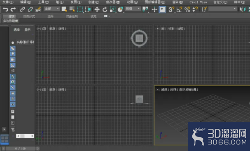The height and width of the screenshot is (151, 250).
Task: Click the Mirror tool icon
Action: click(243, 9)
